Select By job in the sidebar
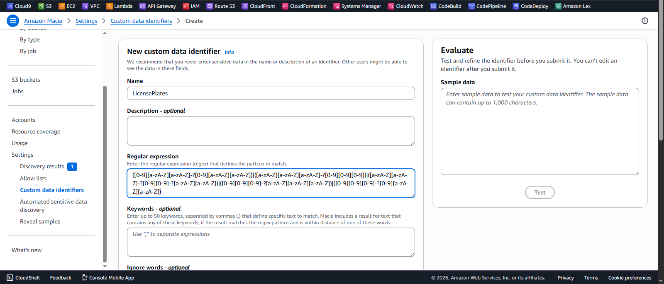The width and height of the screenshot is (664, 284). 28,51
